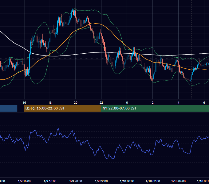Click the 1/9 22:00 time label

click(101, 181)
